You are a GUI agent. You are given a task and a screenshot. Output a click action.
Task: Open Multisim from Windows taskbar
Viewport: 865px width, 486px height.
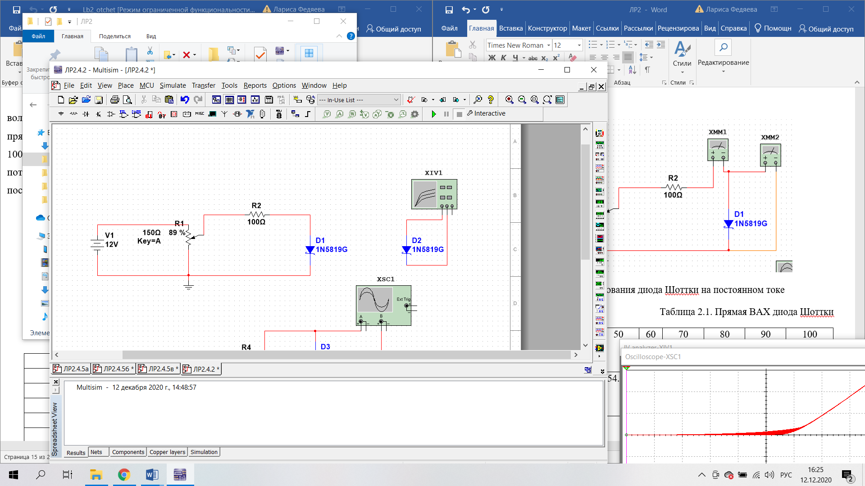[x=180, y=475]
